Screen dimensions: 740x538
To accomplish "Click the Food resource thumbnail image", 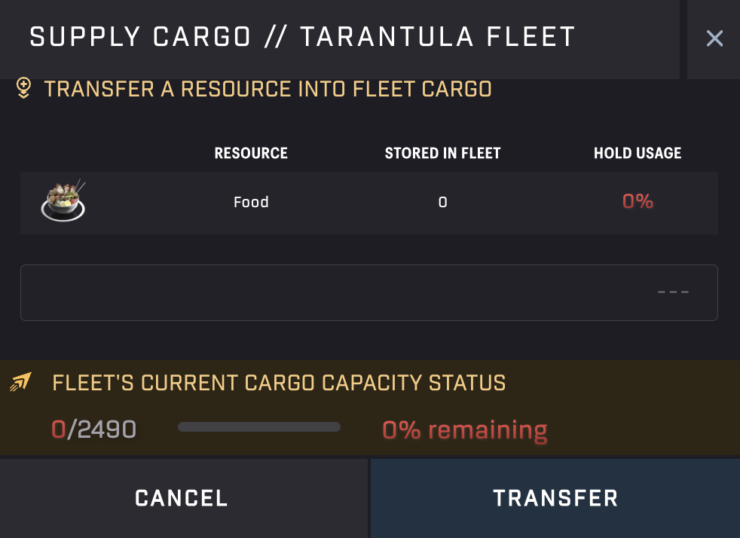I will click(63, 202).
